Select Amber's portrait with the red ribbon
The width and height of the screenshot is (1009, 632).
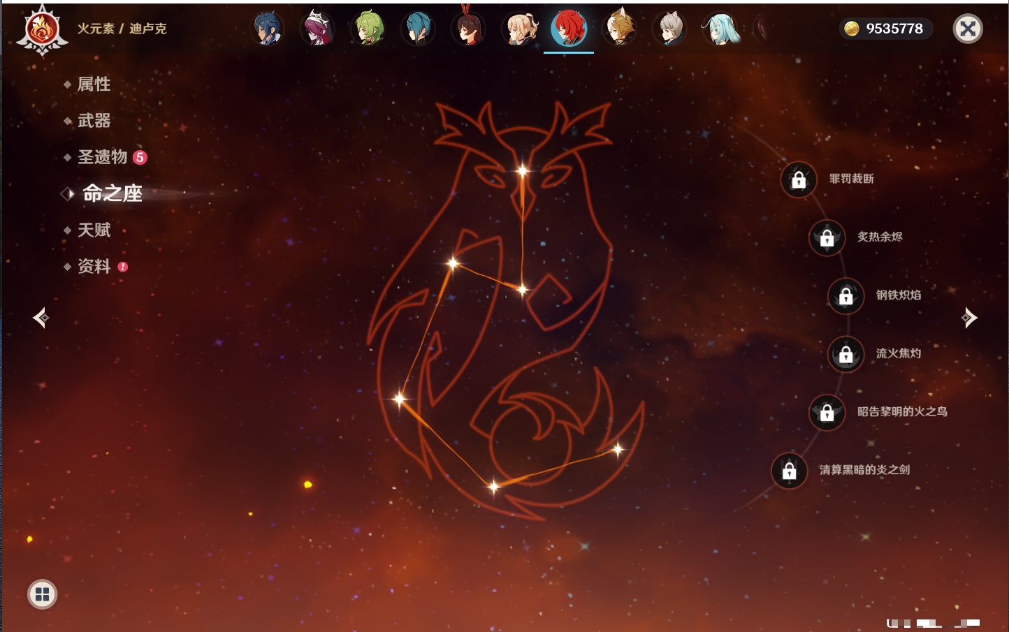click(468, 29)
